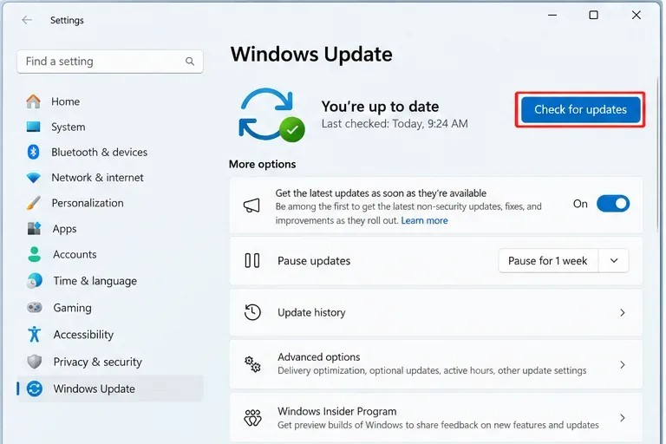Viewport: 666px width, 444px height.
Task: Expand Advanced options chevron
Action: (623, 364)
